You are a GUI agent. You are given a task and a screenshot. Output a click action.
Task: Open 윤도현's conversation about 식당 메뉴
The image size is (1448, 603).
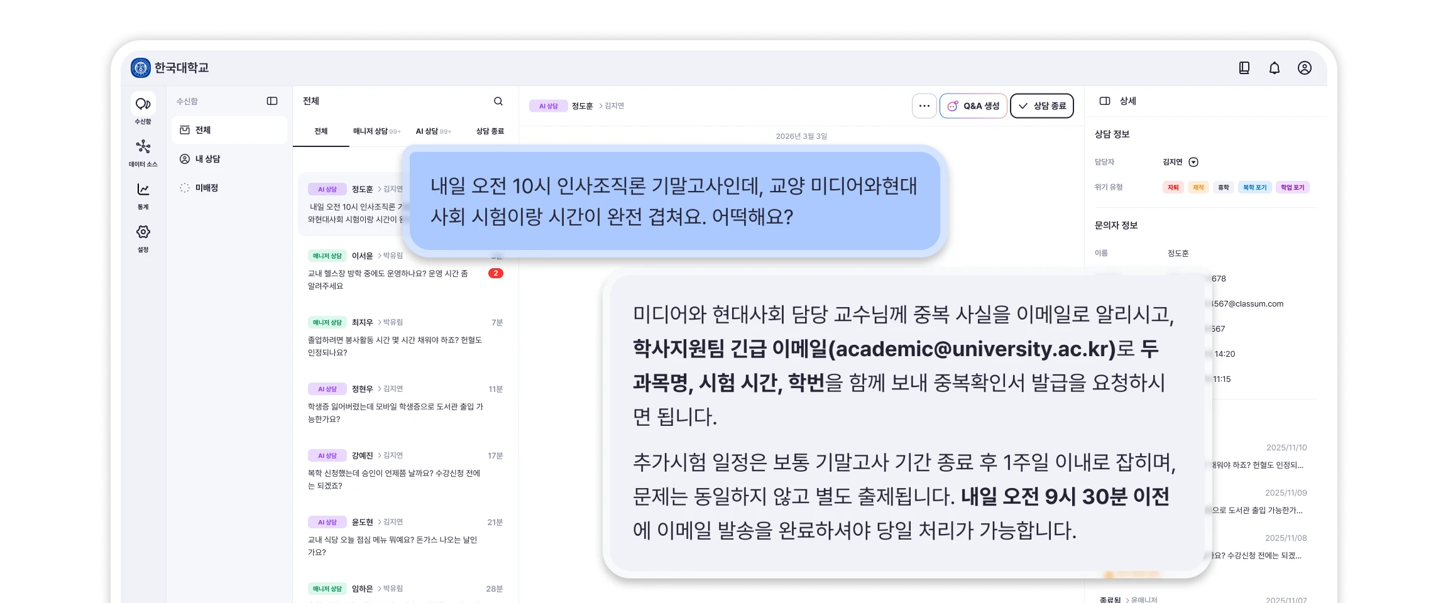click(x=405, y=538)
